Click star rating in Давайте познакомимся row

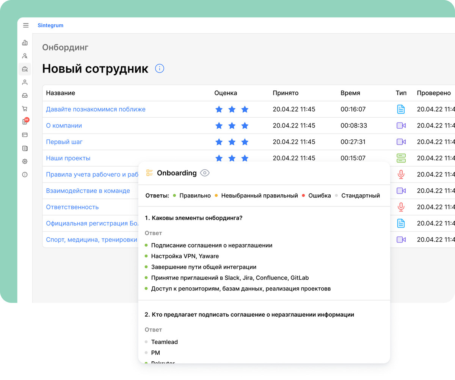(232, 109)
